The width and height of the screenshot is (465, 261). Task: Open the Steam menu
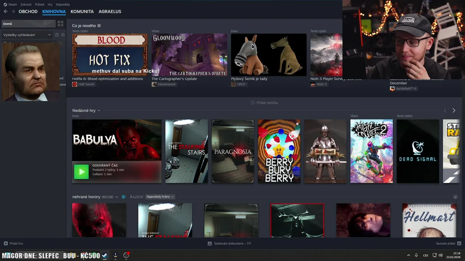(10, 4)
